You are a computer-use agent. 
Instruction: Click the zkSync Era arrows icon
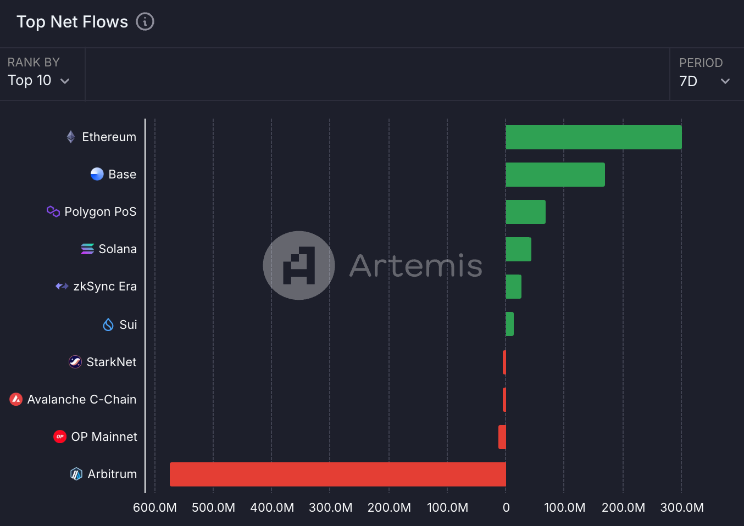[62, 286]
